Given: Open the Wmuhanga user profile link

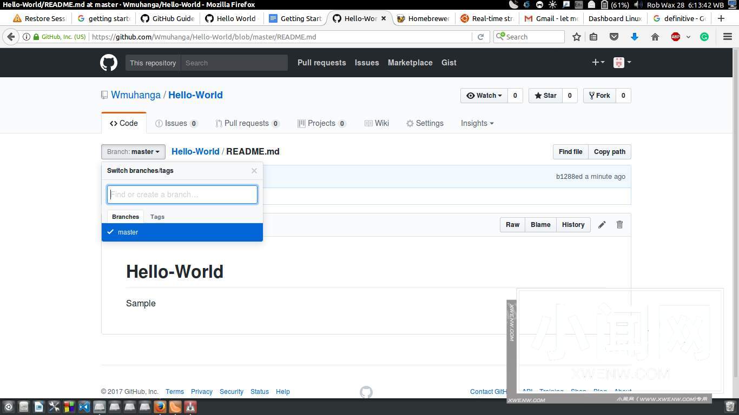Looking at the screenshot, I should tap(136, 95).
